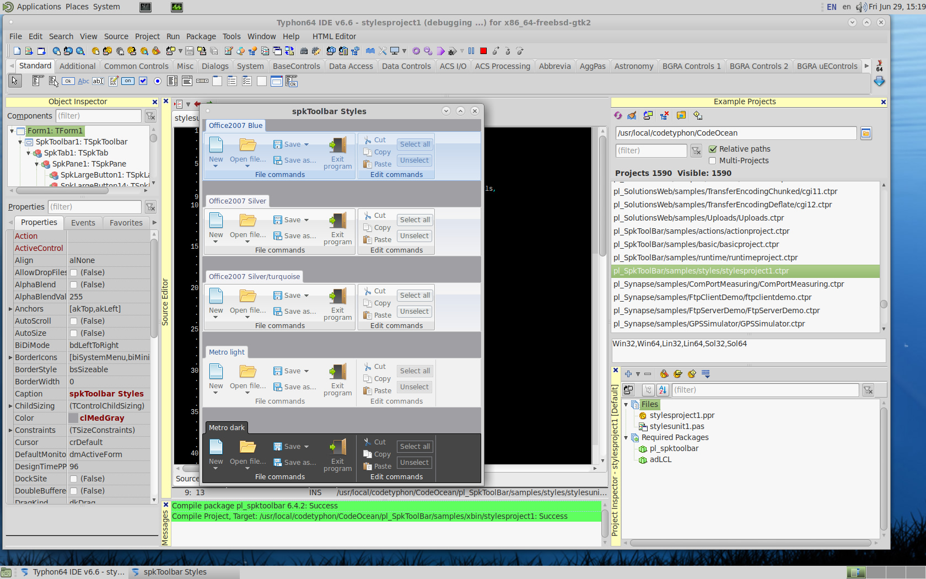Screen dimensions: 926x579
Task: Click the wrench Tools options icon in main toolbar
Action: [x=383, y=51]
